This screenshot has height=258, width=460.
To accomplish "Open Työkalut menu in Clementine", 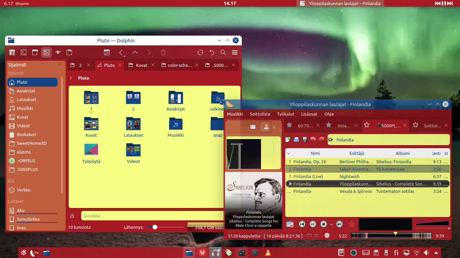I will click(286, 114).
